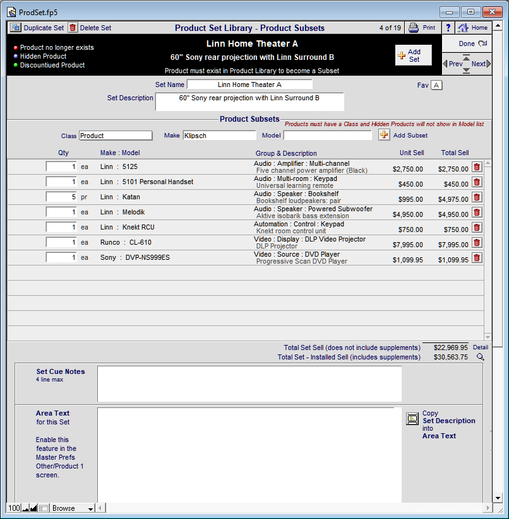Click the $22,969.95 Total Set Sell value

pyautogui.click(x=451, y=347)
